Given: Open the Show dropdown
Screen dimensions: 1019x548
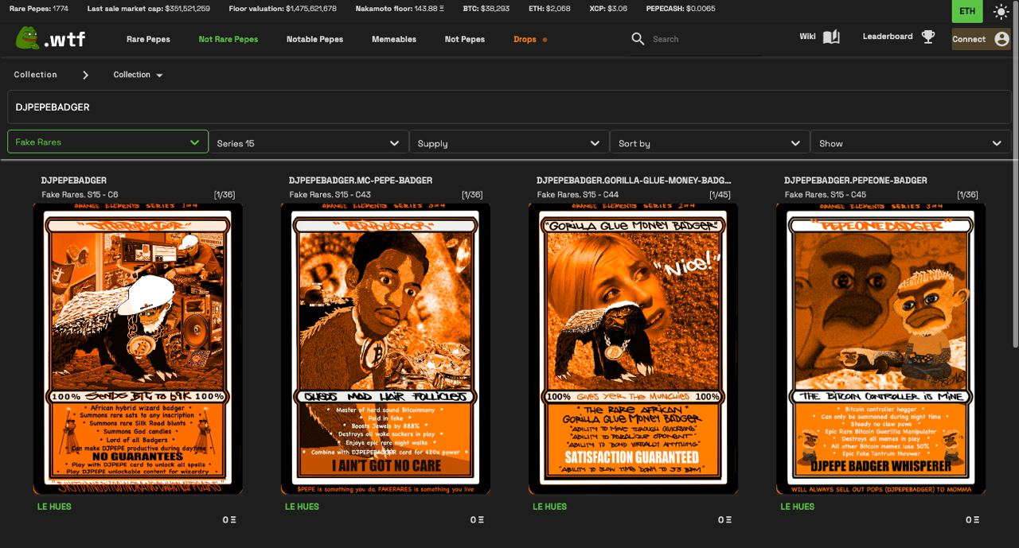Looking at the screenshot, I should 911,143.
